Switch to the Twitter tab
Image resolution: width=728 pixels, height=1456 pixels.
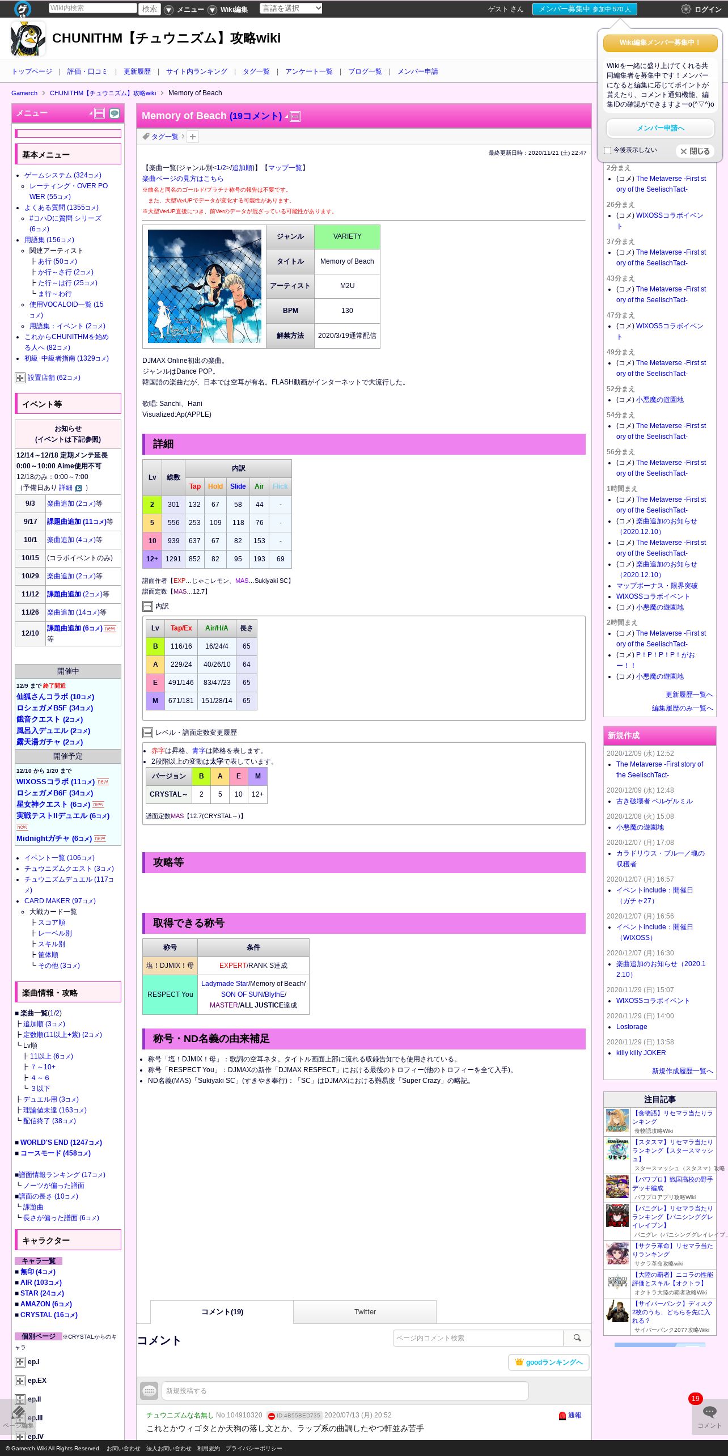pyautogui.click(x=365, y=1312)
